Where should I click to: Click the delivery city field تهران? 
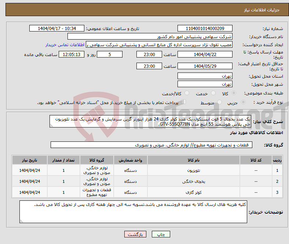205,84
